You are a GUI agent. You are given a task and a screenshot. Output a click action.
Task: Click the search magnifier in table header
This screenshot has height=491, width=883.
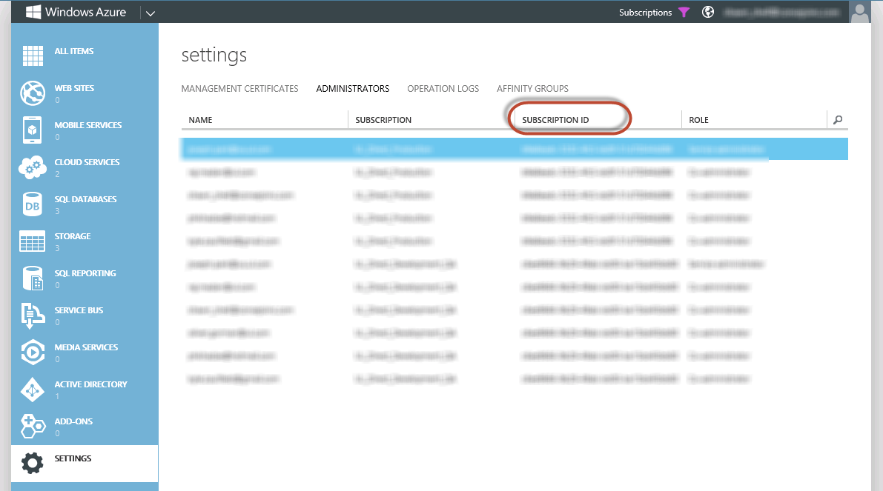(838, 120)
